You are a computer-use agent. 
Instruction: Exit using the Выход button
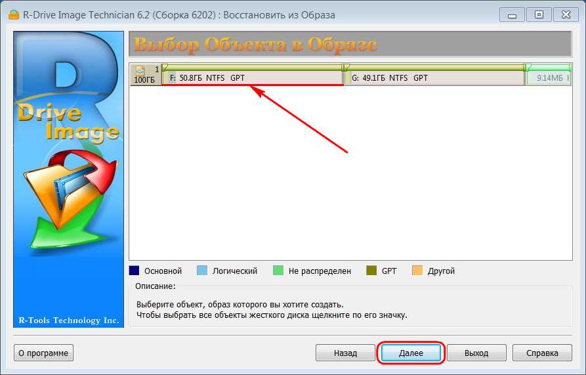[x=476, y=353]
